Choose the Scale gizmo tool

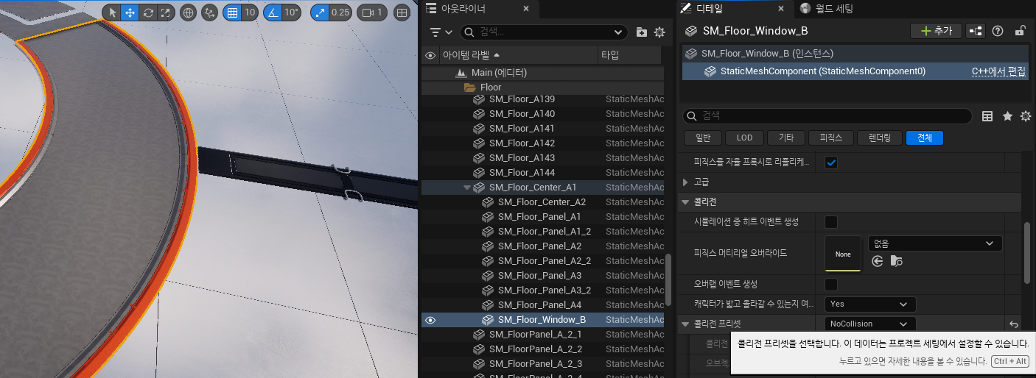click(x=166, y=13)
